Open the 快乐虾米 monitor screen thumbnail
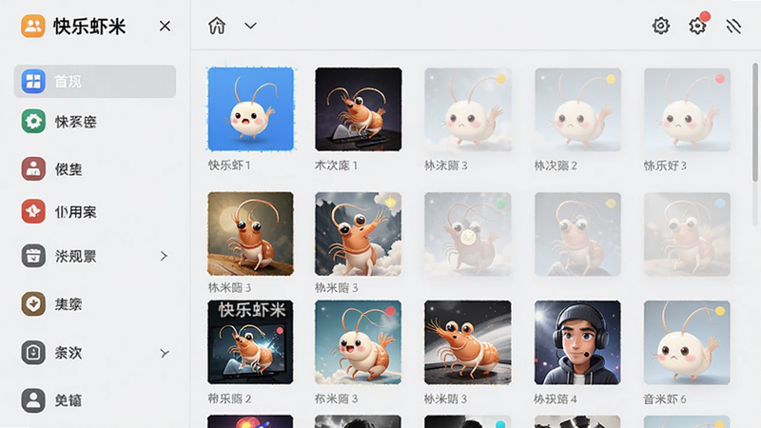The image size is (761, 428). 250,342
